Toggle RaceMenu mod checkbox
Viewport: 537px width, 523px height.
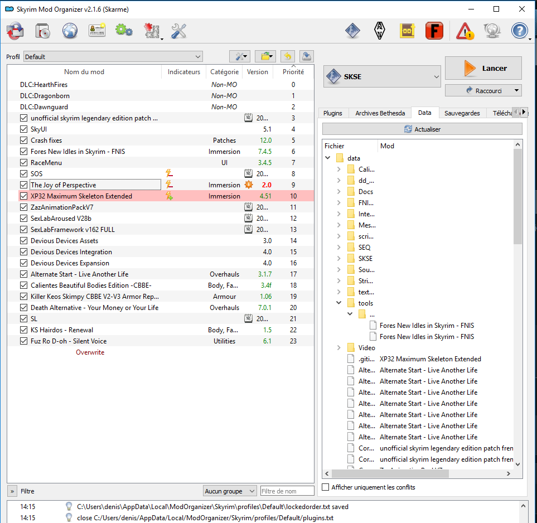pos(23,162)
